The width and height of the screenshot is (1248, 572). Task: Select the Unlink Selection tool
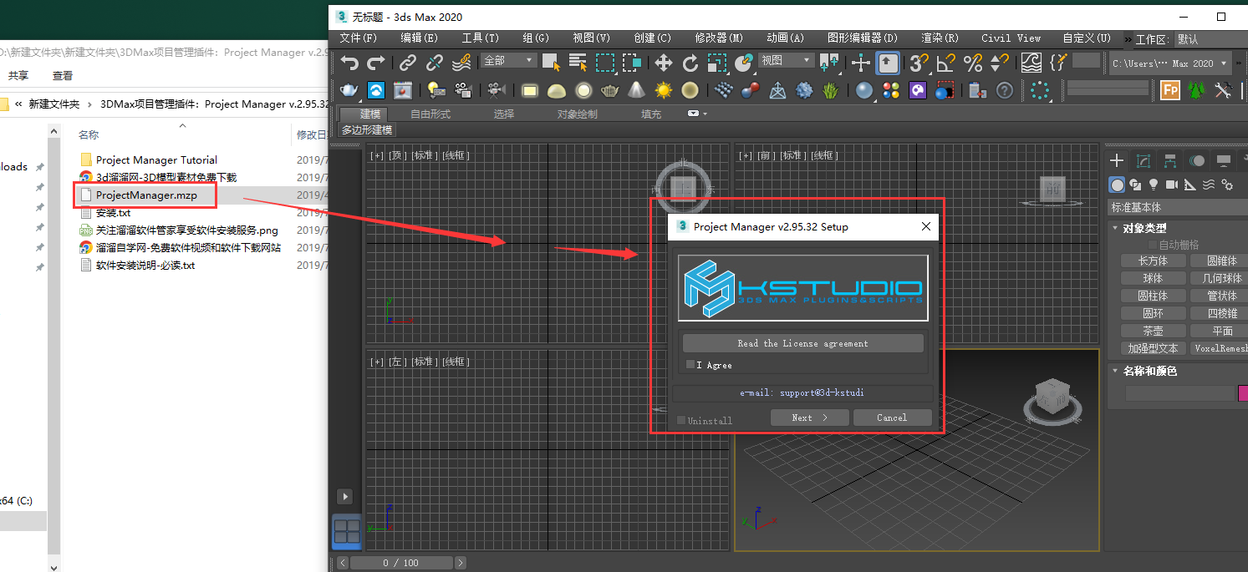(x=435, y=63)
